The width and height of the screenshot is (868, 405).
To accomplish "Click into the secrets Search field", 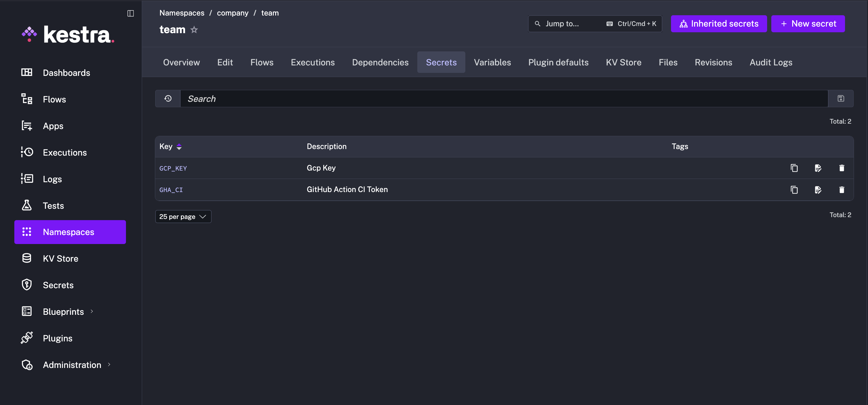I will tap(504, 99).
